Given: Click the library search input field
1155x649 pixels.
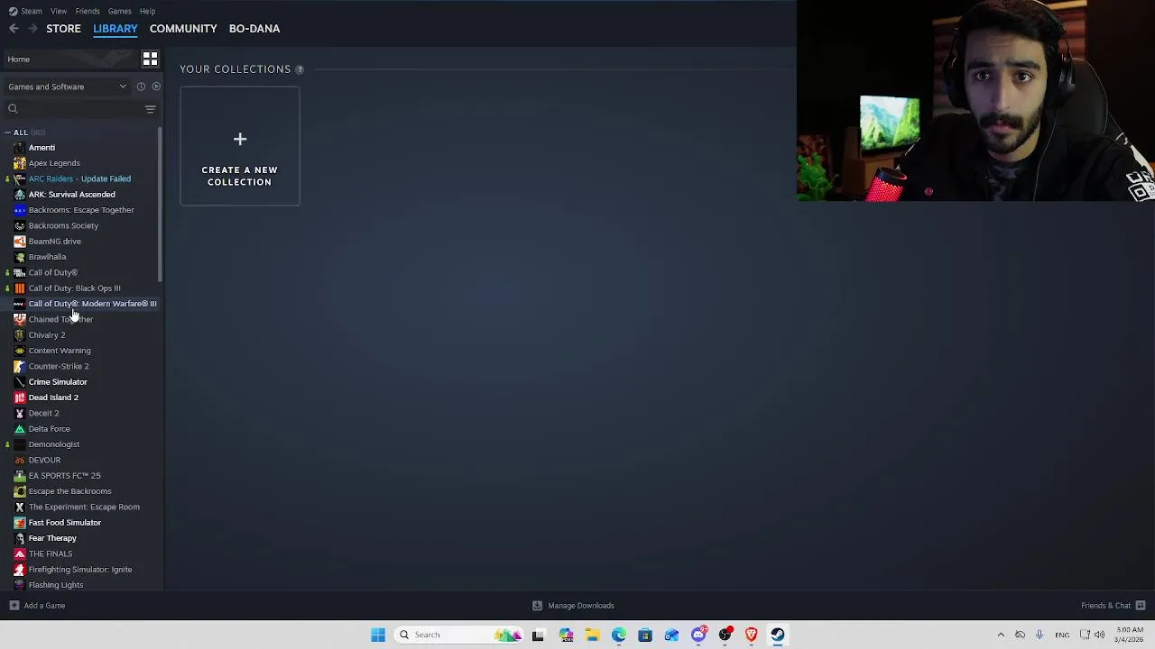Looking at the screenshot, I should point(70,109).
